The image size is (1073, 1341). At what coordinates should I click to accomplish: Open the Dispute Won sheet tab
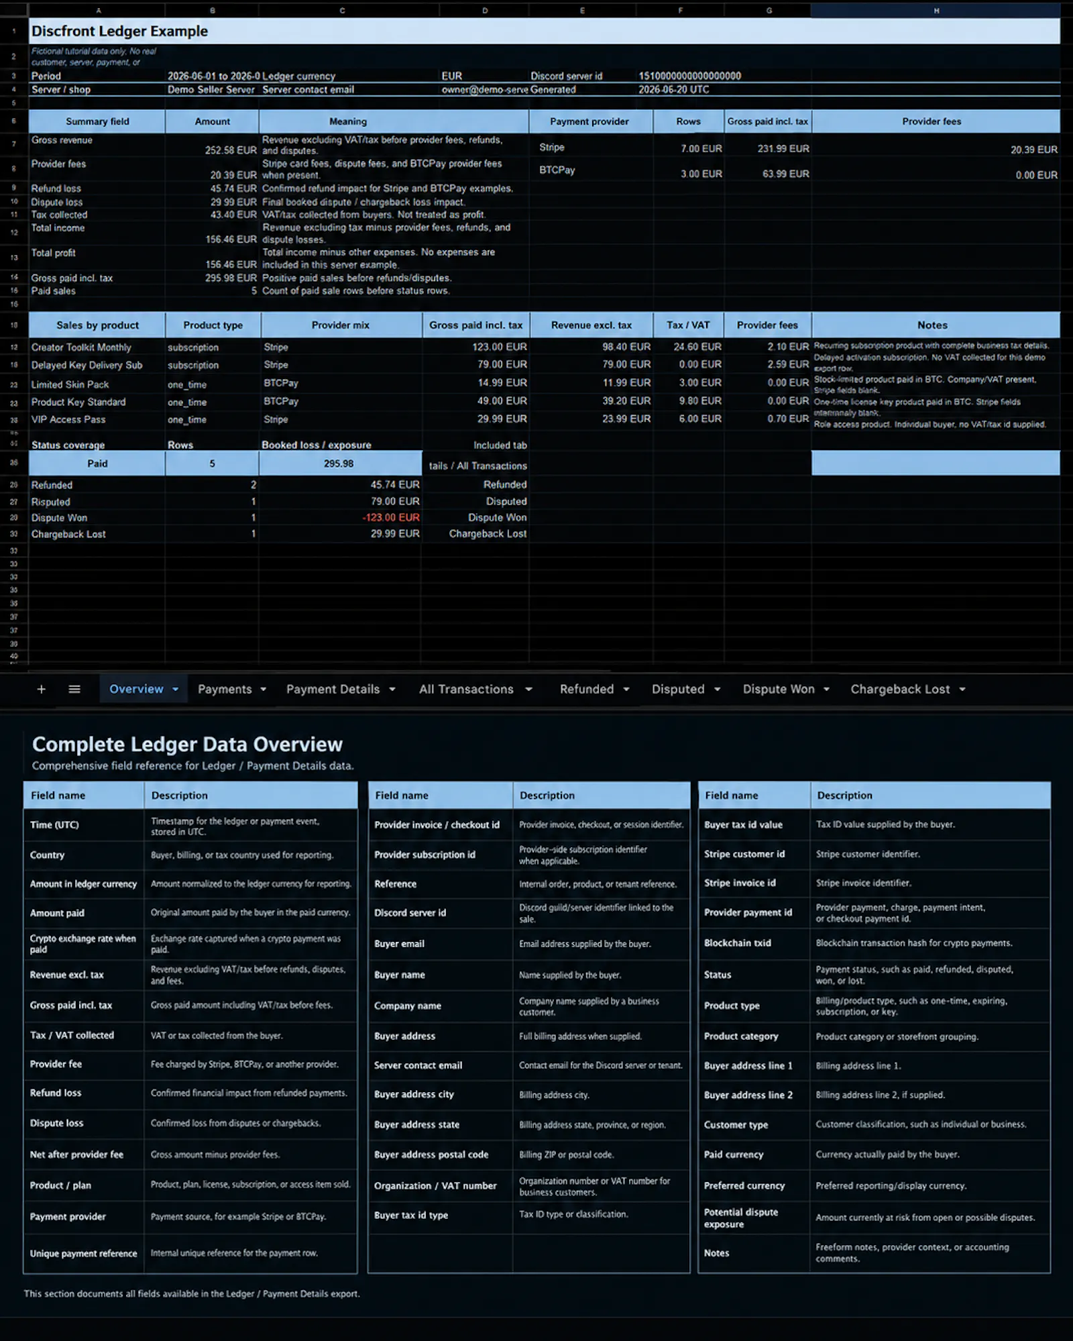779,689
